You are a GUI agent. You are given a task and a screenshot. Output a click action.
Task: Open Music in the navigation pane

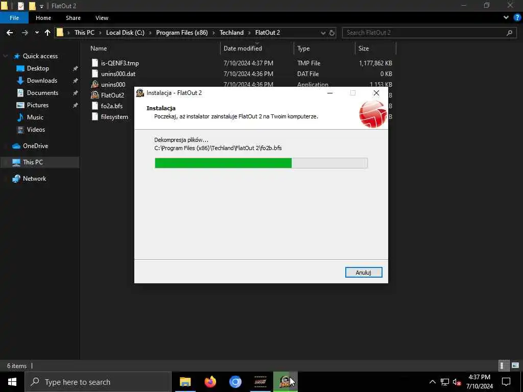(35, 117)
